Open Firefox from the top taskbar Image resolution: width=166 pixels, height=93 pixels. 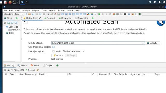[10, 2]
